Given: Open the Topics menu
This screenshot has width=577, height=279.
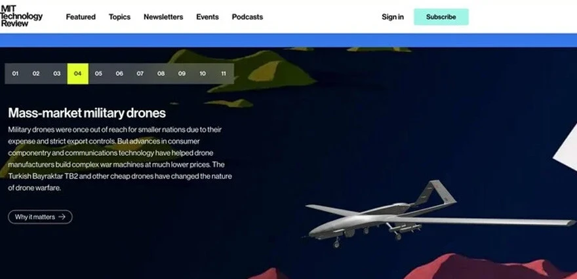Looking at the screenshot, I should point(119,17).
